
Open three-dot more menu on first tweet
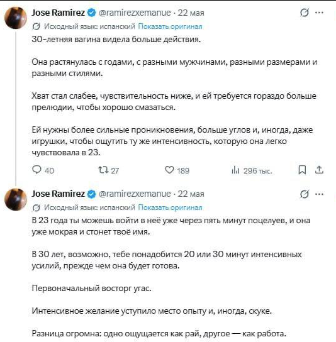[320, 13]
